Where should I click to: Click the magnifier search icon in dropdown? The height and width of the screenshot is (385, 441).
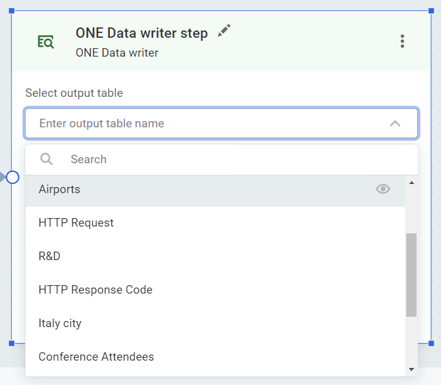click(47, 160)
